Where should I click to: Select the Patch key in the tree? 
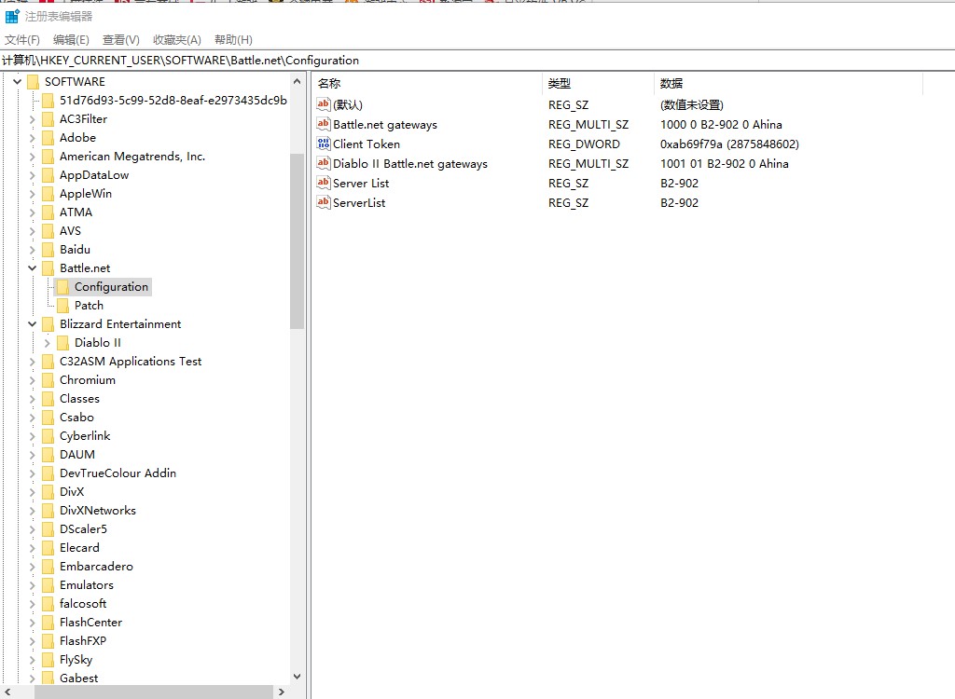89,306
